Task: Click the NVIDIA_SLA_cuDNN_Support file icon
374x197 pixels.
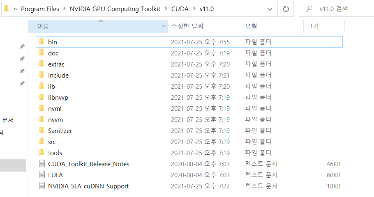Action: [x=42, y=186]
